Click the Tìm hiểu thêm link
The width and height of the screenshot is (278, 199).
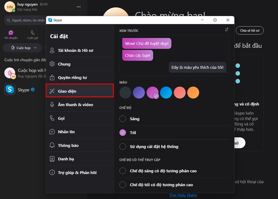183,195
